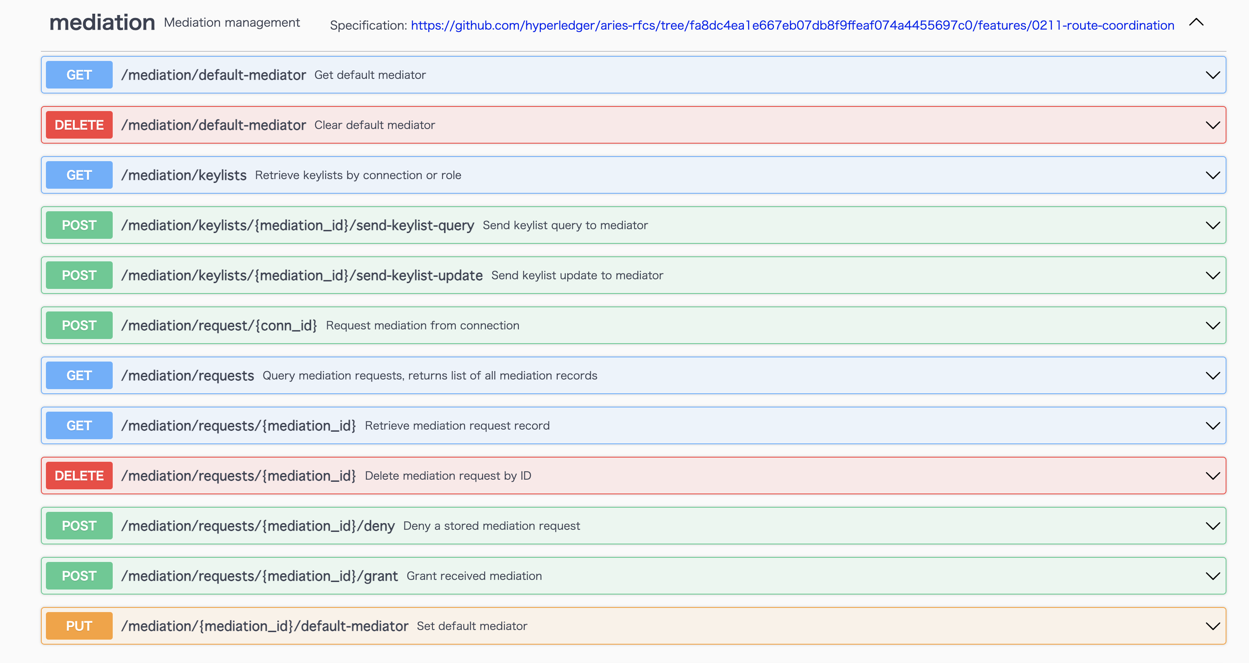Screen dimensions: 1249x663
Task: Expand GET /mediation/default-mediator with its chevron
Action: [1213, 75]
